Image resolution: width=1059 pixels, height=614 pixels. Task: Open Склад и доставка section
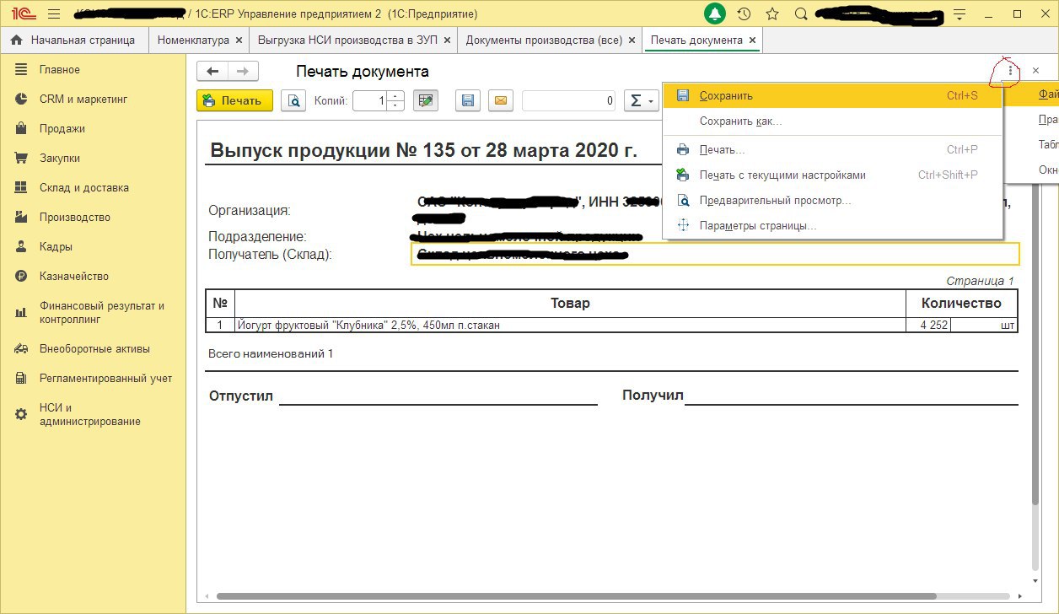pos(93,187)
